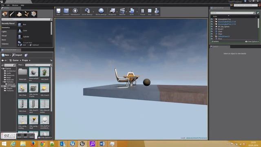Select the Subtract brush type radio button
This screenshot has width=261, height=147.
click(28, 45)
